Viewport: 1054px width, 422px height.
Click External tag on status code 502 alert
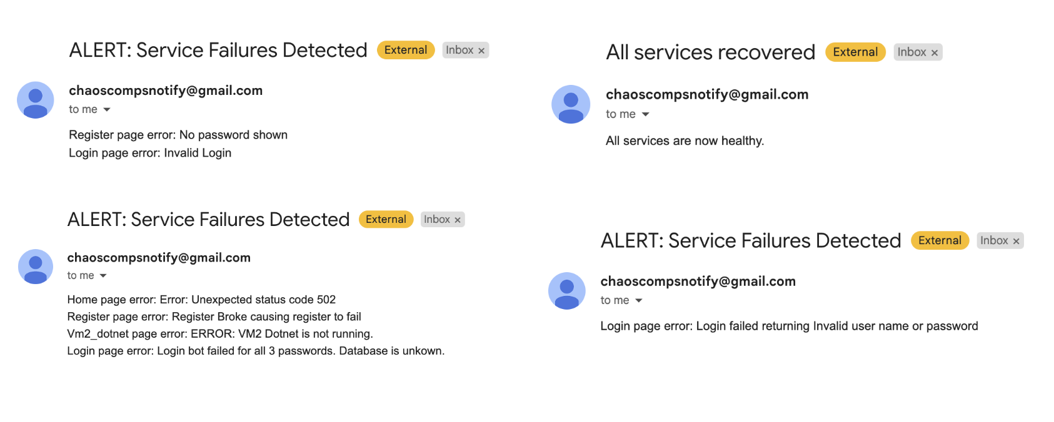386,220
